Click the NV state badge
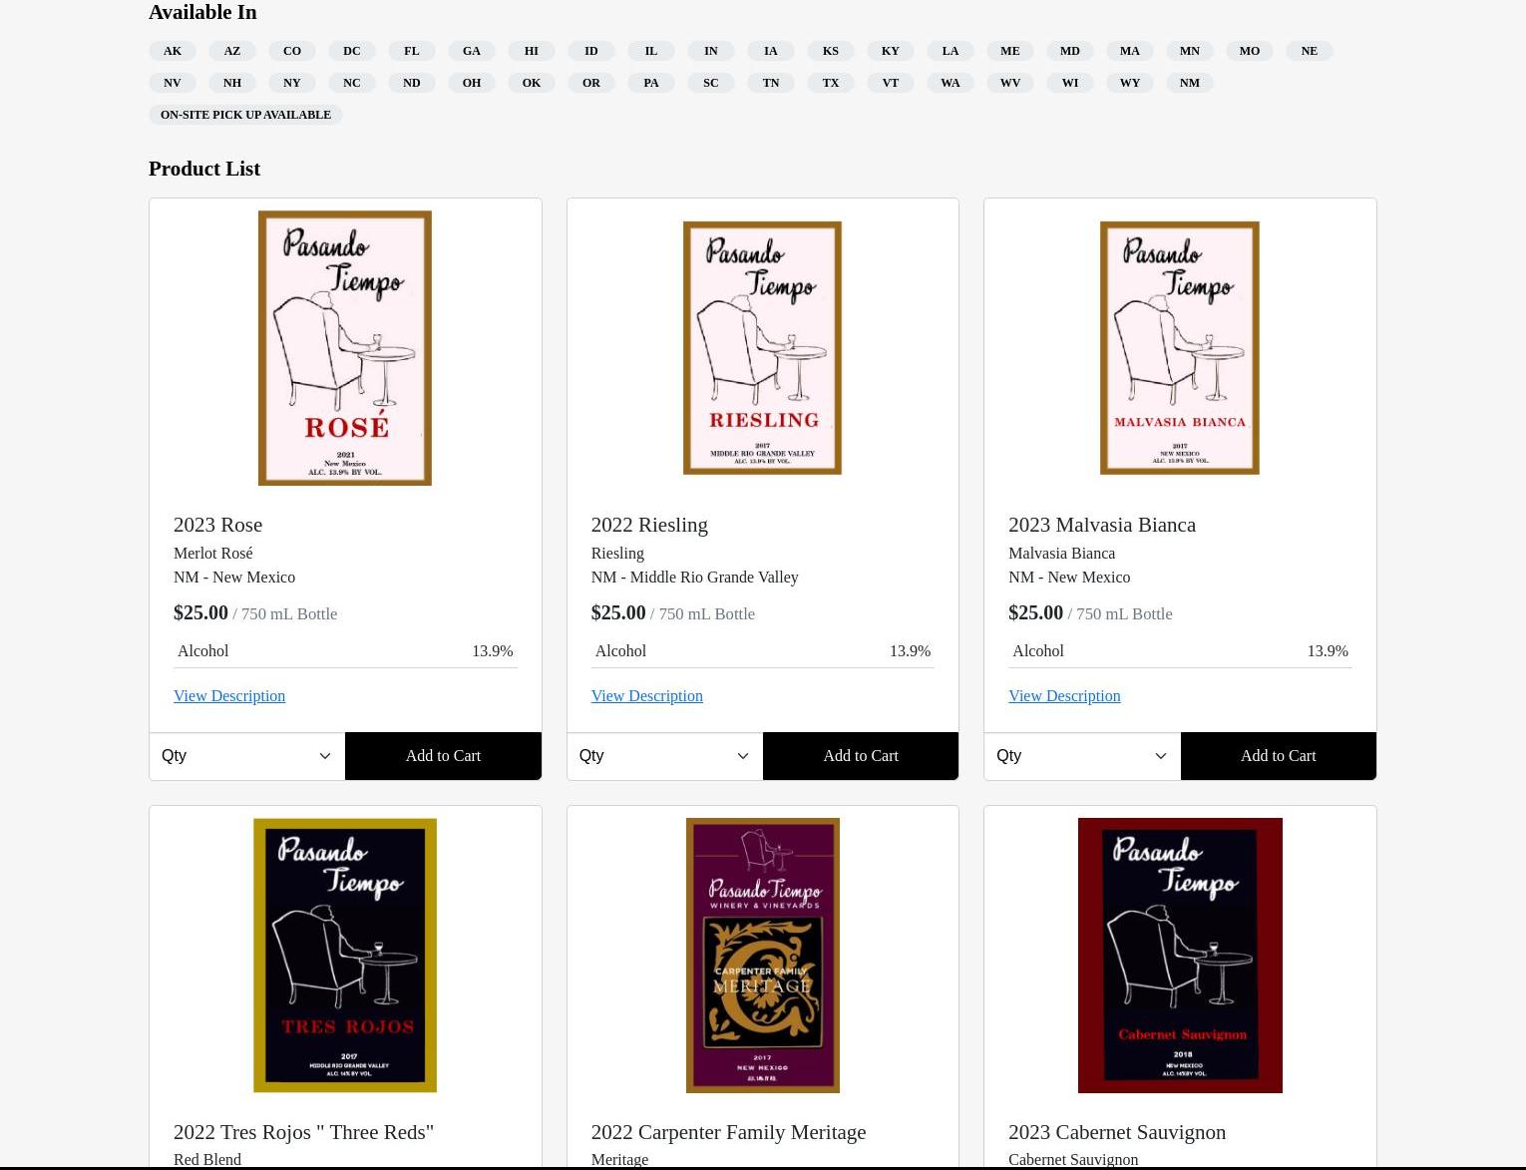The image size is (1526, 1170). point(173,83)
